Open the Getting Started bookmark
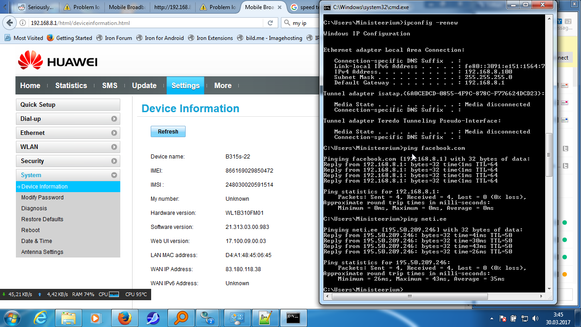Image resolution: width=581 pixels, height=327 pixels. tap(69, 38)
